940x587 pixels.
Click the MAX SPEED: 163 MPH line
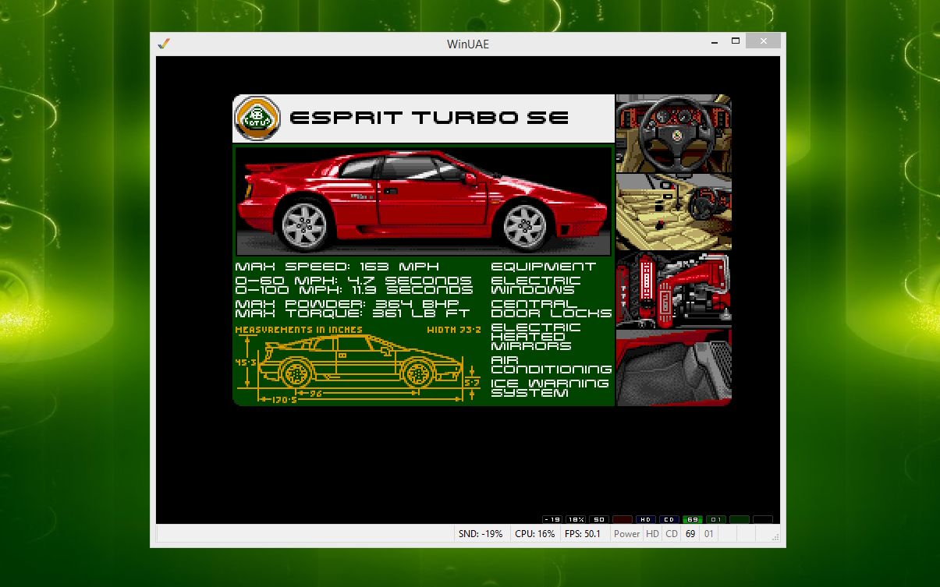tap(337, 267)
